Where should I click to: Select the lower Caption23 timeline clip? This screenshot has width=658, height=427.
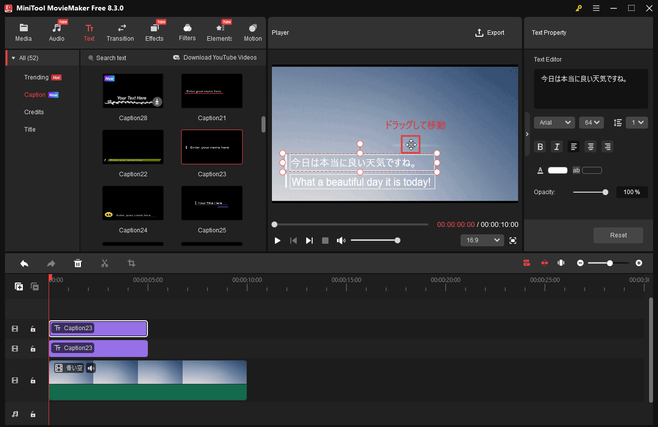[98, 349]
